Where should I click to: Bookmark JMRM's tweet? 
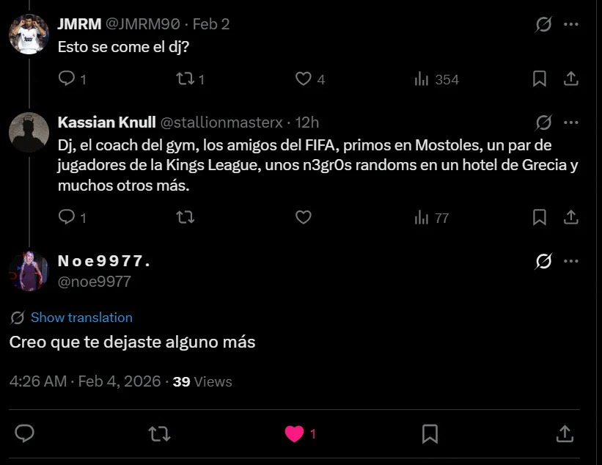click(539, 78)
